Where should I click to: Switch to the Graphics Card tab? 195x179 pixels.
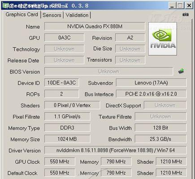click(x=22, y=14)
